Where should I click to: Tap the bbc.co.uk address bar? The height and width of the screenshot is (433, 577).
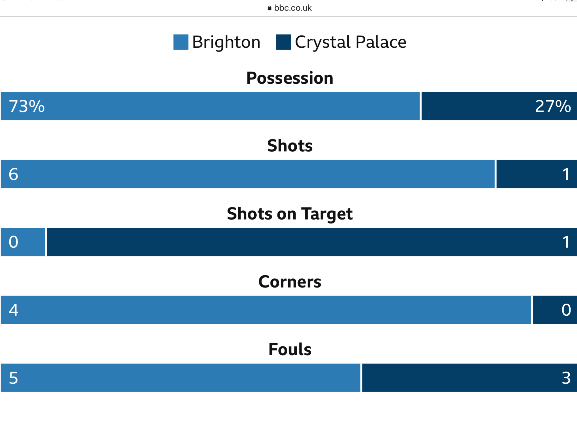point(290,8)
